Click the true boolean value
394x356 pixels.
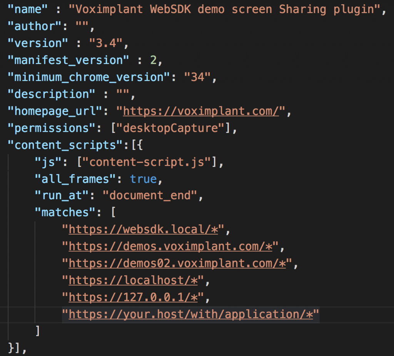(143, 179)
